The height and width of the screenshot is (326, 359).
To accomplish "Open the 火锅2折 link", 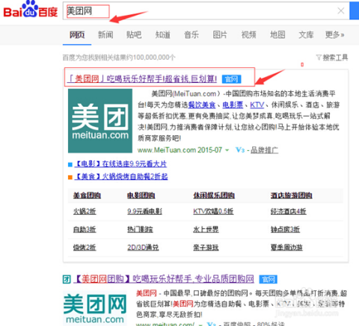I will 85,212.
